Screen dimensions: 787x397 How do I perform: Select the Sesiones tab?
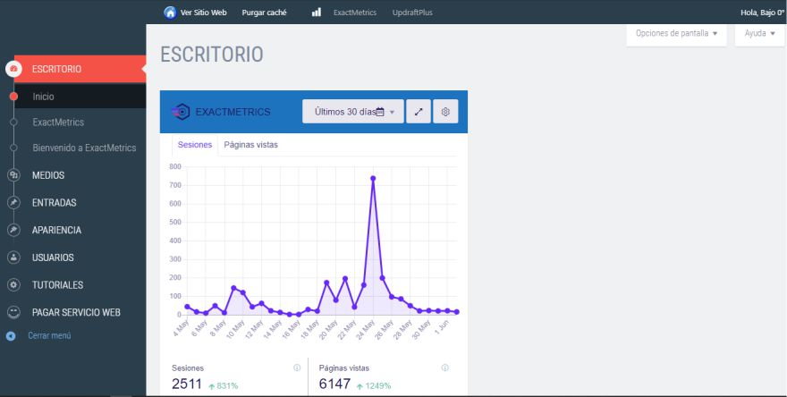(195, 145)
